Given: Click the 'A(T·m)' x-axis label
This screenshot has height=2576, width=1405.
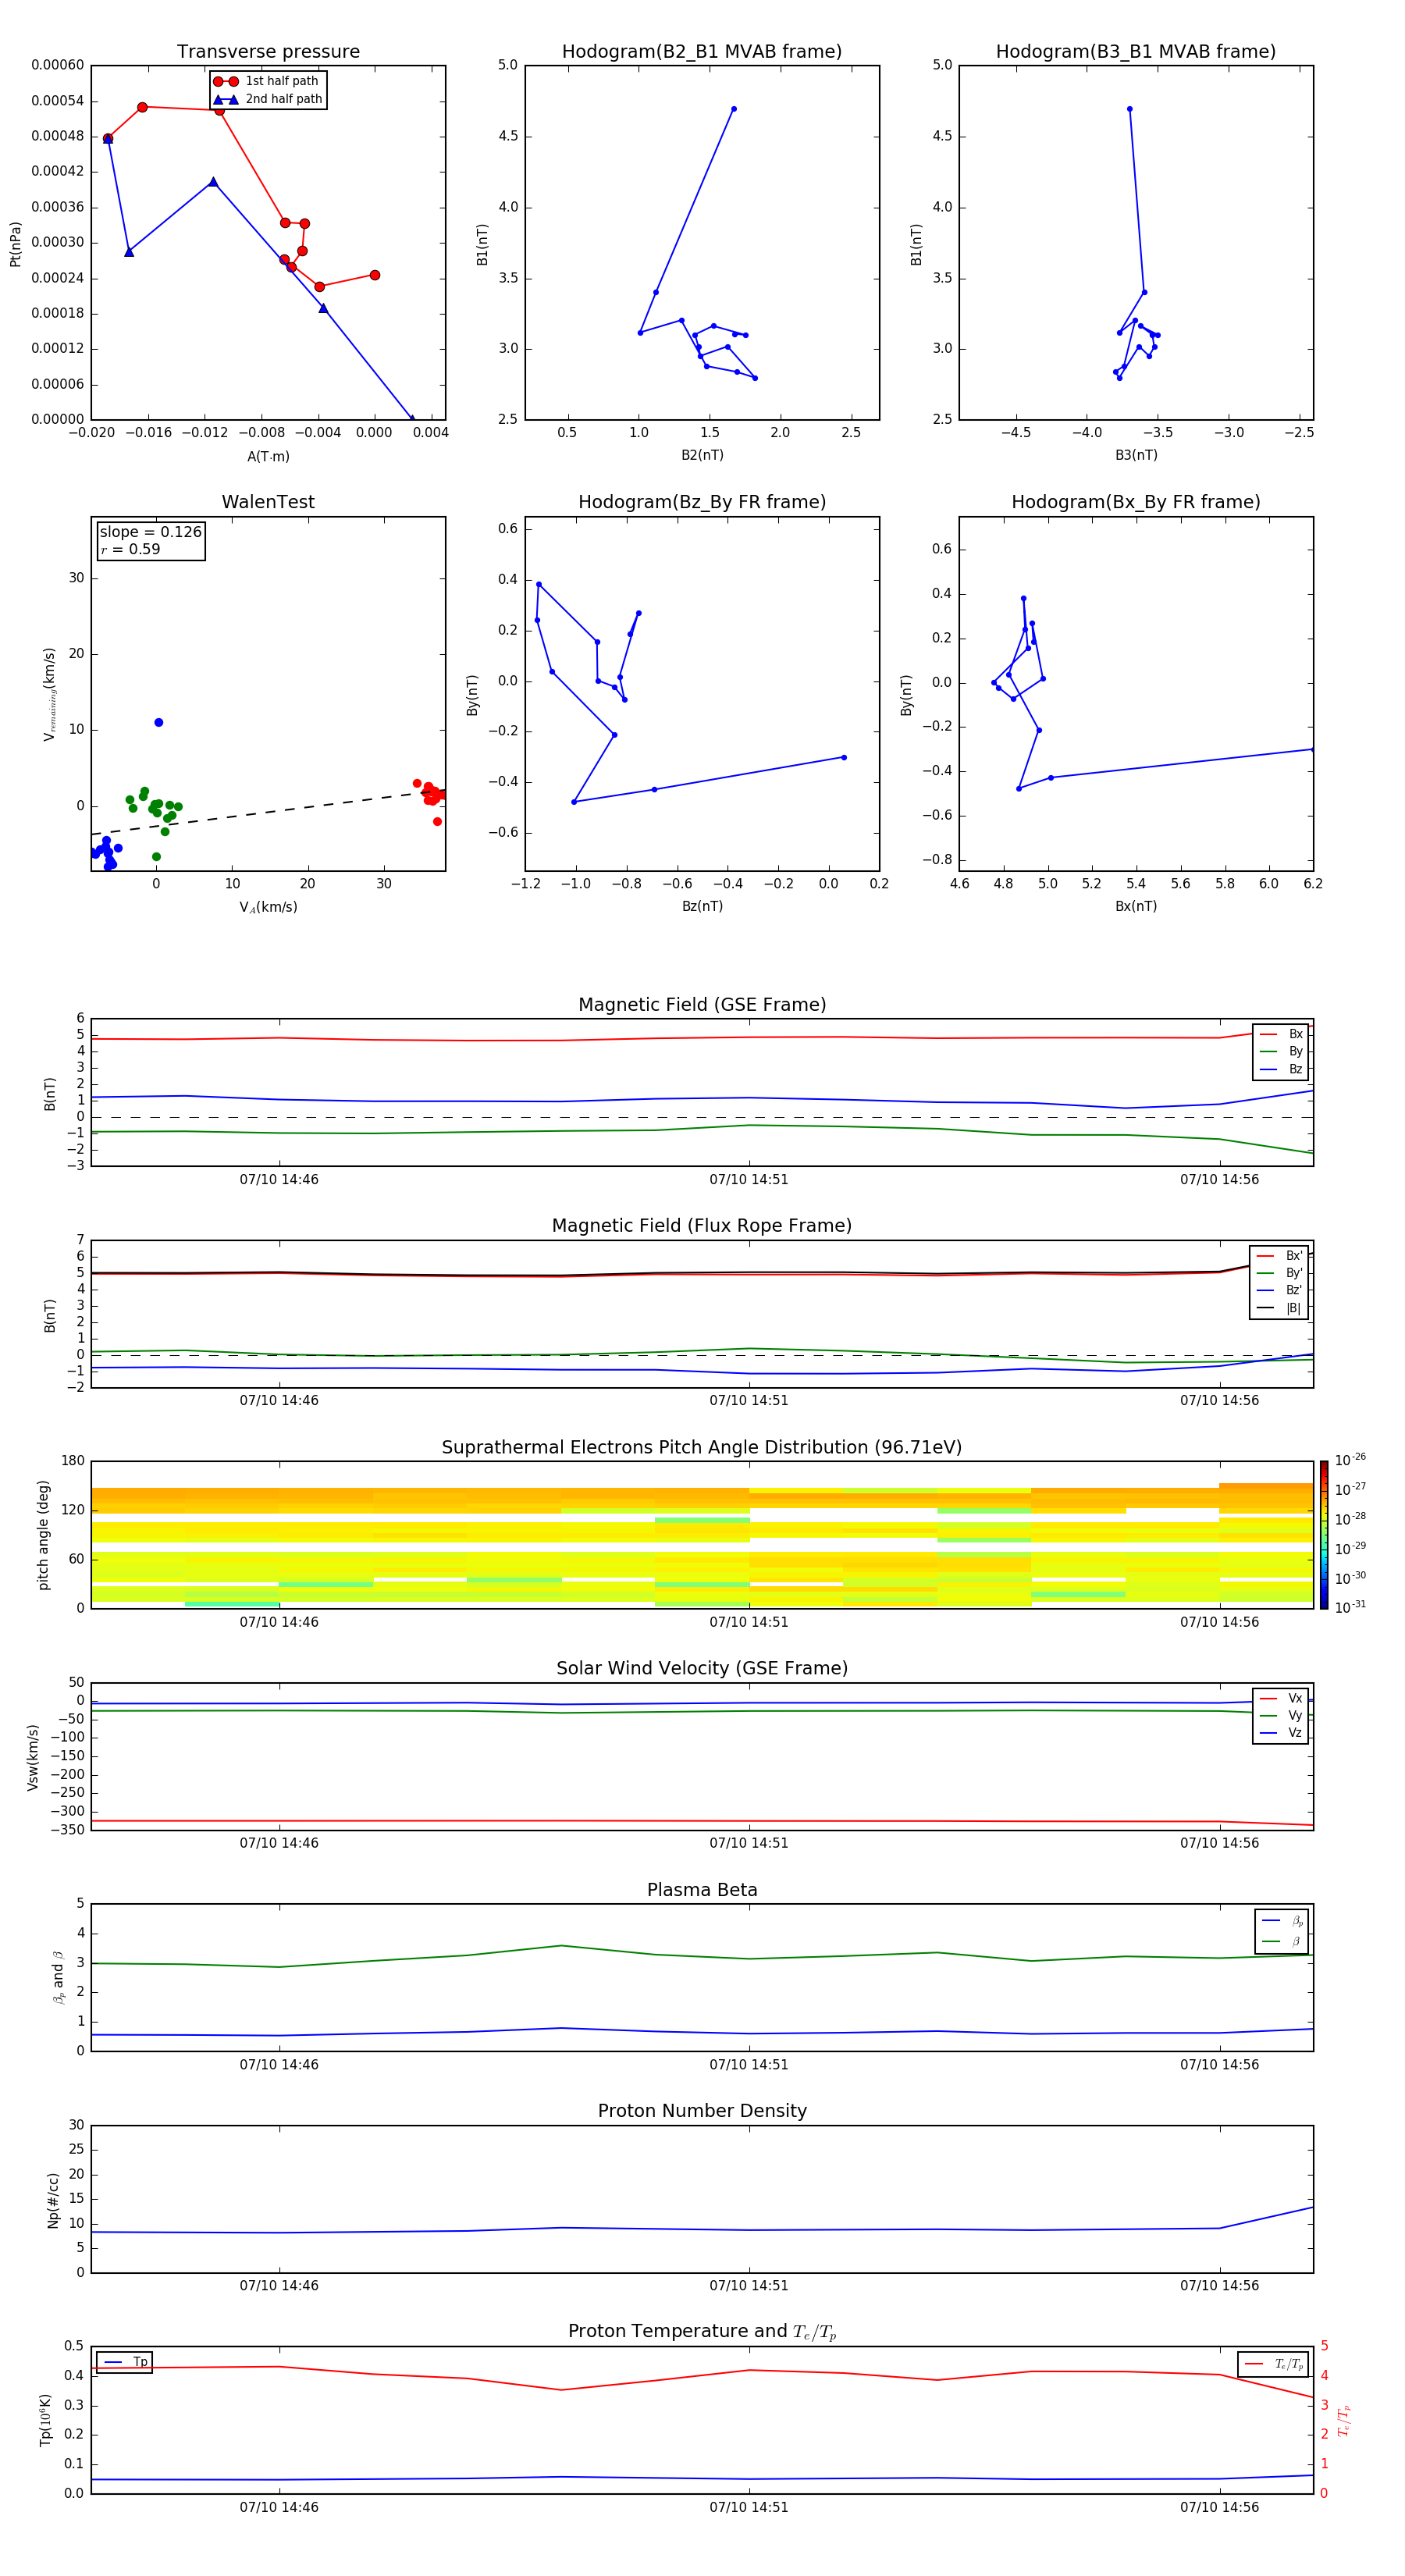Looking at the screenshot, I should point(268,456).
